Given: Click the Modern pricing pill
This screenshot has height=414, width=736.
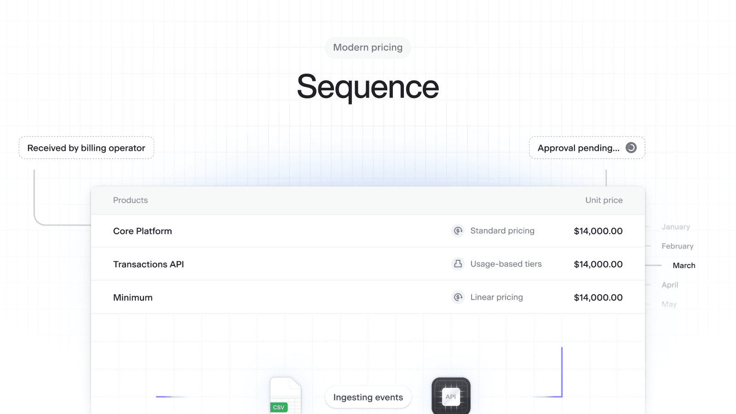Looking at the screenshot, I should (x=368, y=47).
